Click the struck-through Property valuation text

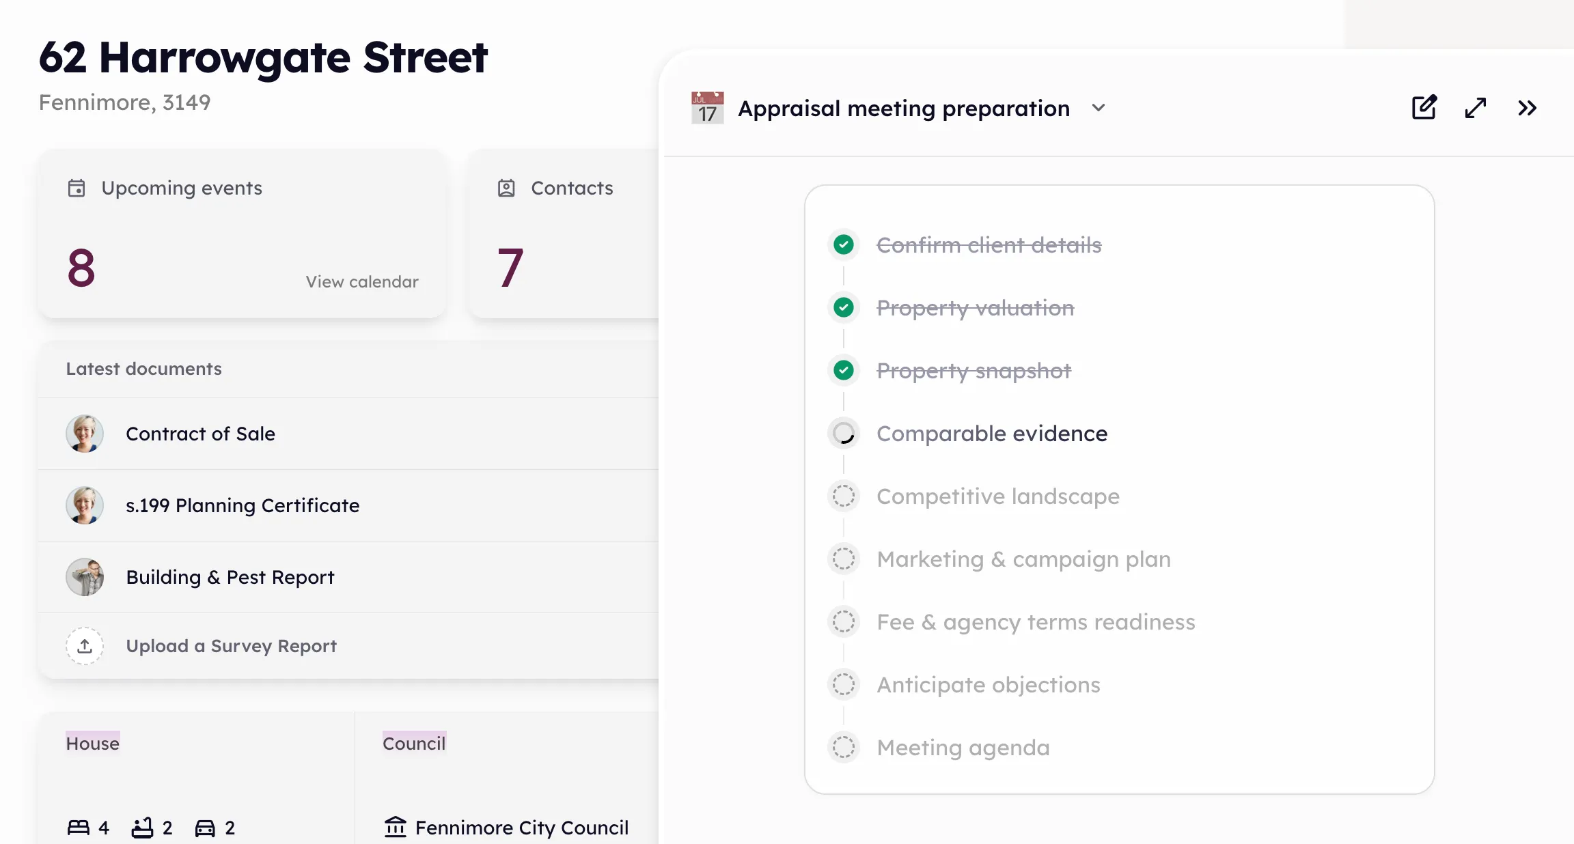[976, 308]
